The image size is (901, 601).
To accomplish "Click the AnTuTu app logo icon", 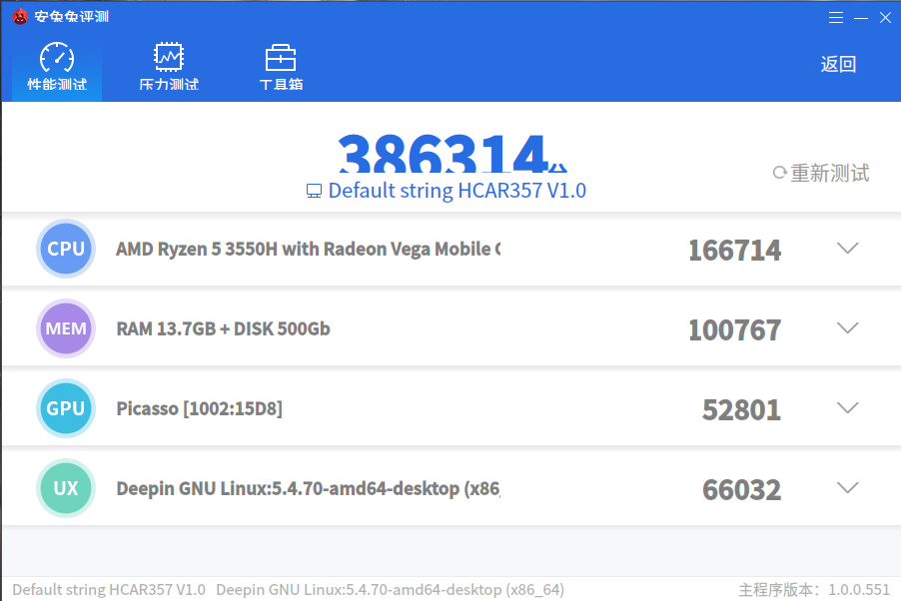I will tap(20, 17).
